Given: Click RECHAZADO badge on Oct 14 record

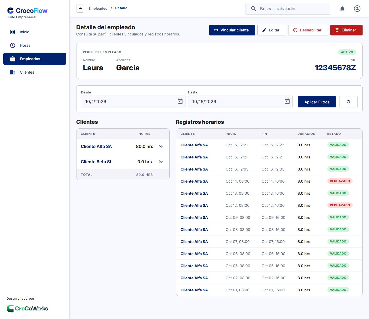Looking at the screenshot, I should pos(340,181).
